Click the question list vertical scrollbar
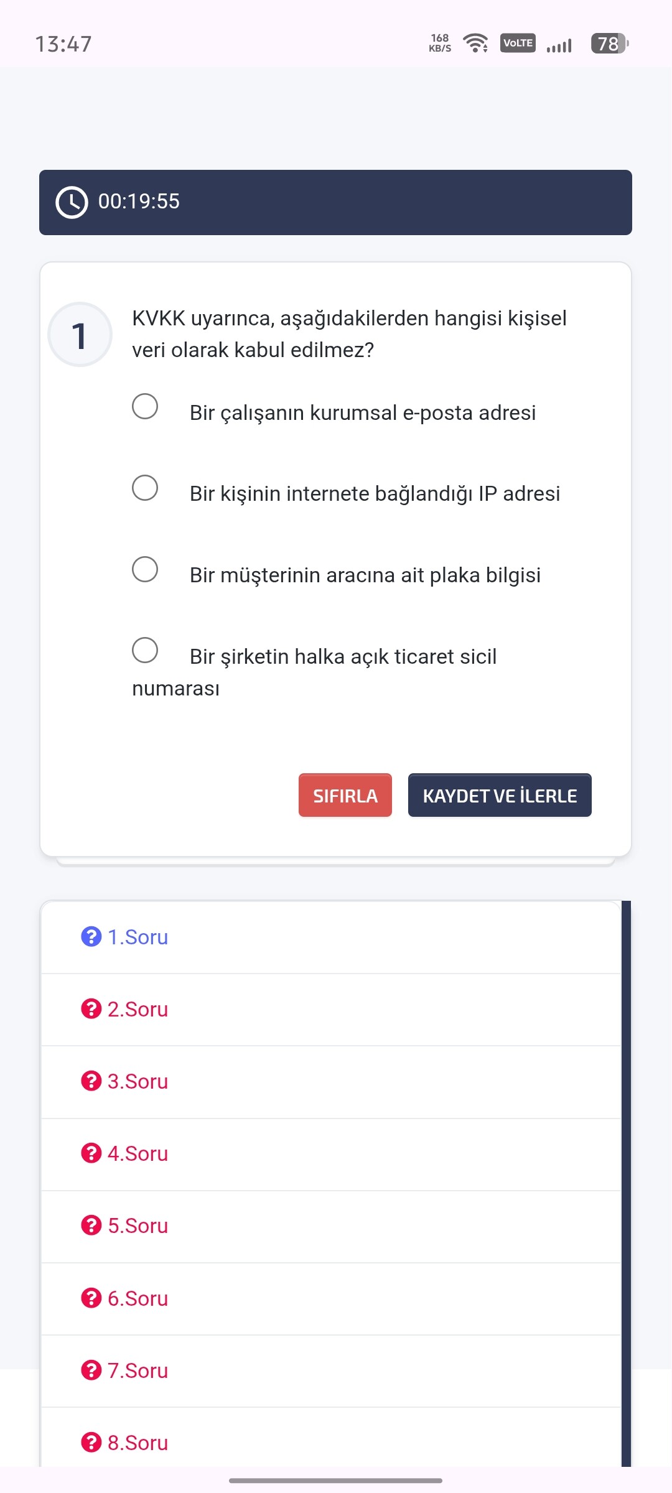Image resolution: width=672 pixels, height=1493 pixels. click(x=626, y=1182)
